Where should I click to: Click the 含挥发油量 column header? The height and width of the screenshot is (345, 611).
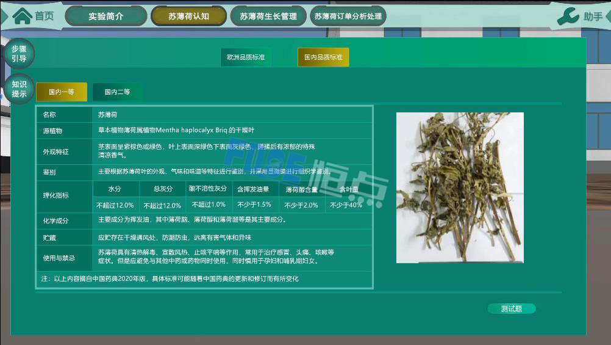254,189
